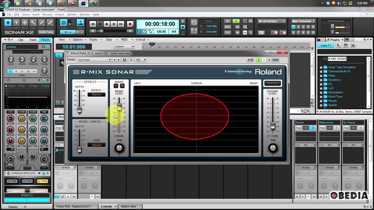The height and width of the screenshot is (210, 374).
Task: Select the left Shape button
Action: pos(116,86)
